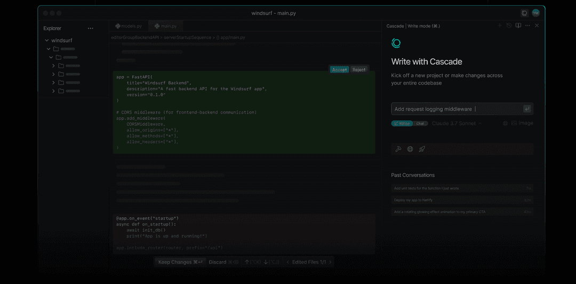Open the Cascade book icon
This screenshot has height=284, width=576.
coord(518,26)
